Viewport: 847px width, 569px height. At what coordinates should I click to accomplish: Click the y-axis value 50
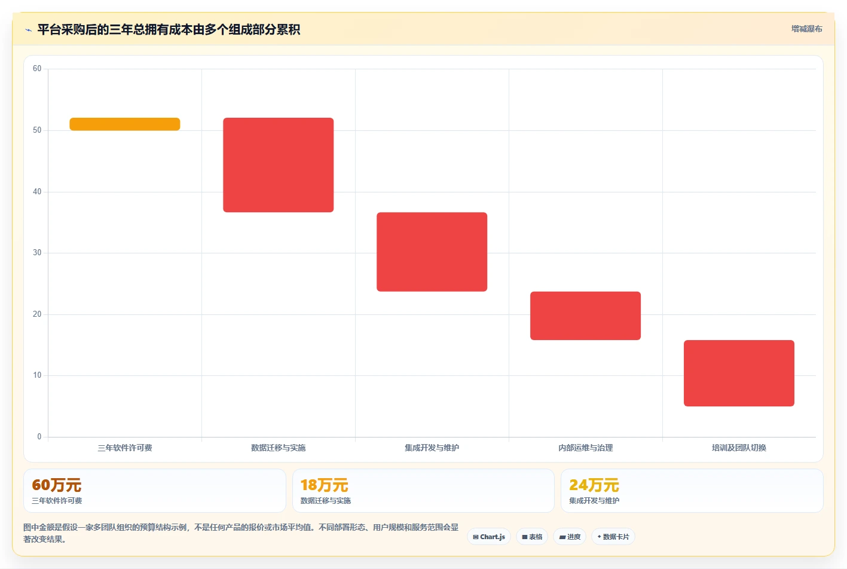point(37,130)
